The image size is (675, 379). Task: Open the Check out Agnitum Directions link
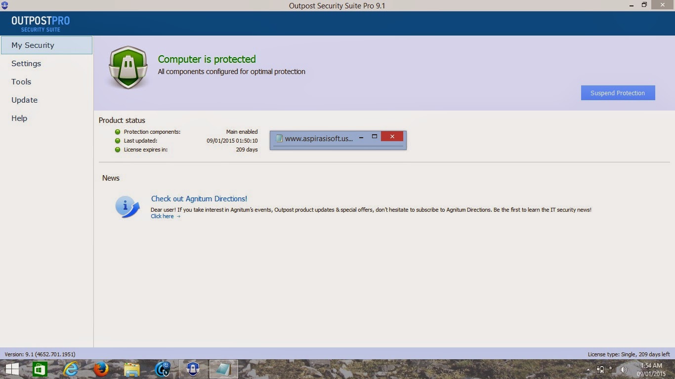pos(199,198)
